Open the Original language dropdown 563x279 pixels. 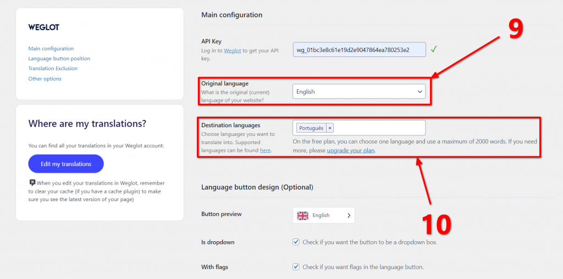click(x=359, y=92)
